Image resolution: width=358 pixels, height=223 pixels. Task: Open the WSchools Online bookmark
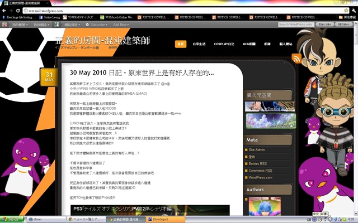pyautogui.click(x=115, y=17)
